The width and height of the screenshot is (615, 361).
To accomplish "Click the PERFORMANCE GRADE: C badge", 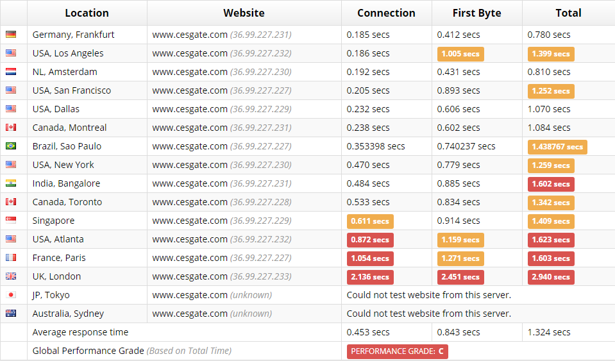I will point(398,351).
